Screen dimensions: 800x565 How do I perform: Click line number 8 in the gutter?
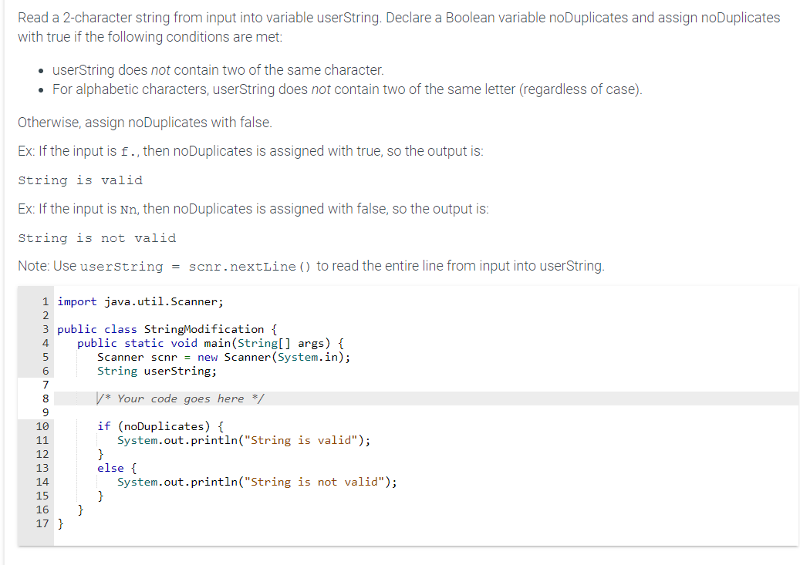pyautogui.click(x=45, y=399)
